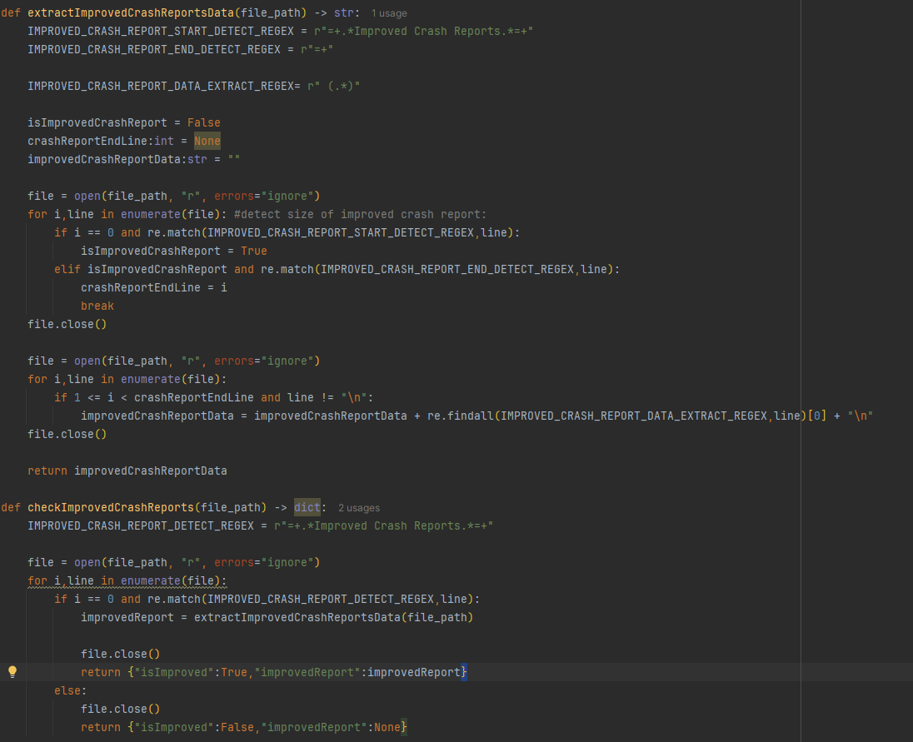This screenshot has width=913, height=742.
Task: Open the "2 usages" hint link
Action: [x=358, y=508]
